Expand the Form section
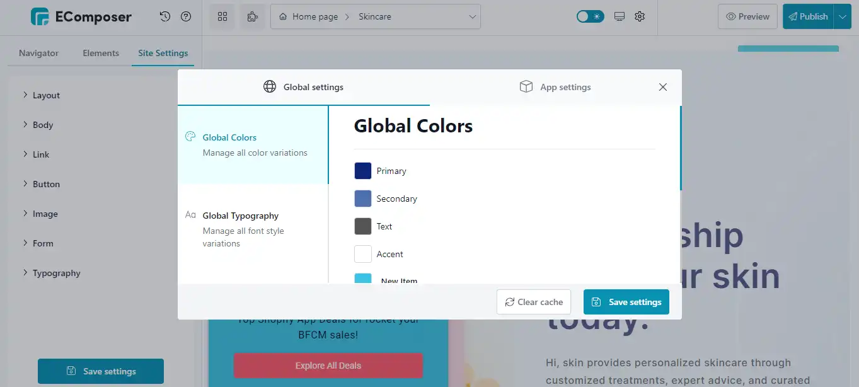The width and height of the screenshot is (859, 387). tap(38, 243)
